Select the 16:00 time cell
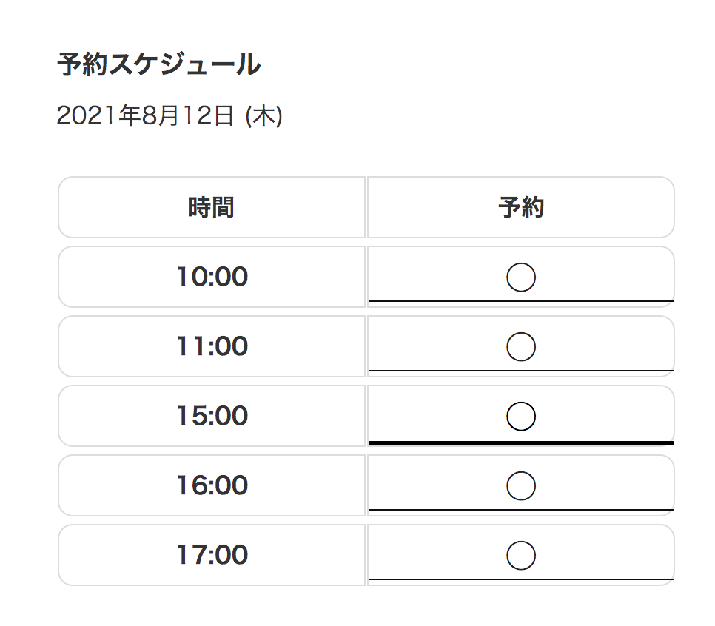715x626 pixels. pyautogui.click(x=212, y=486)
